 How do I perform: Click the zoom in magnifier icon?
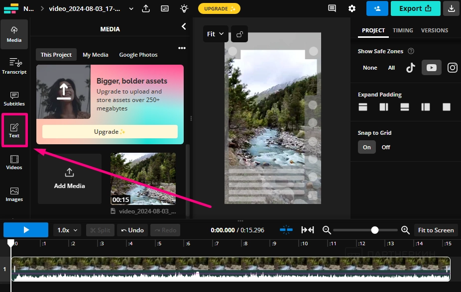coord(405,230)
